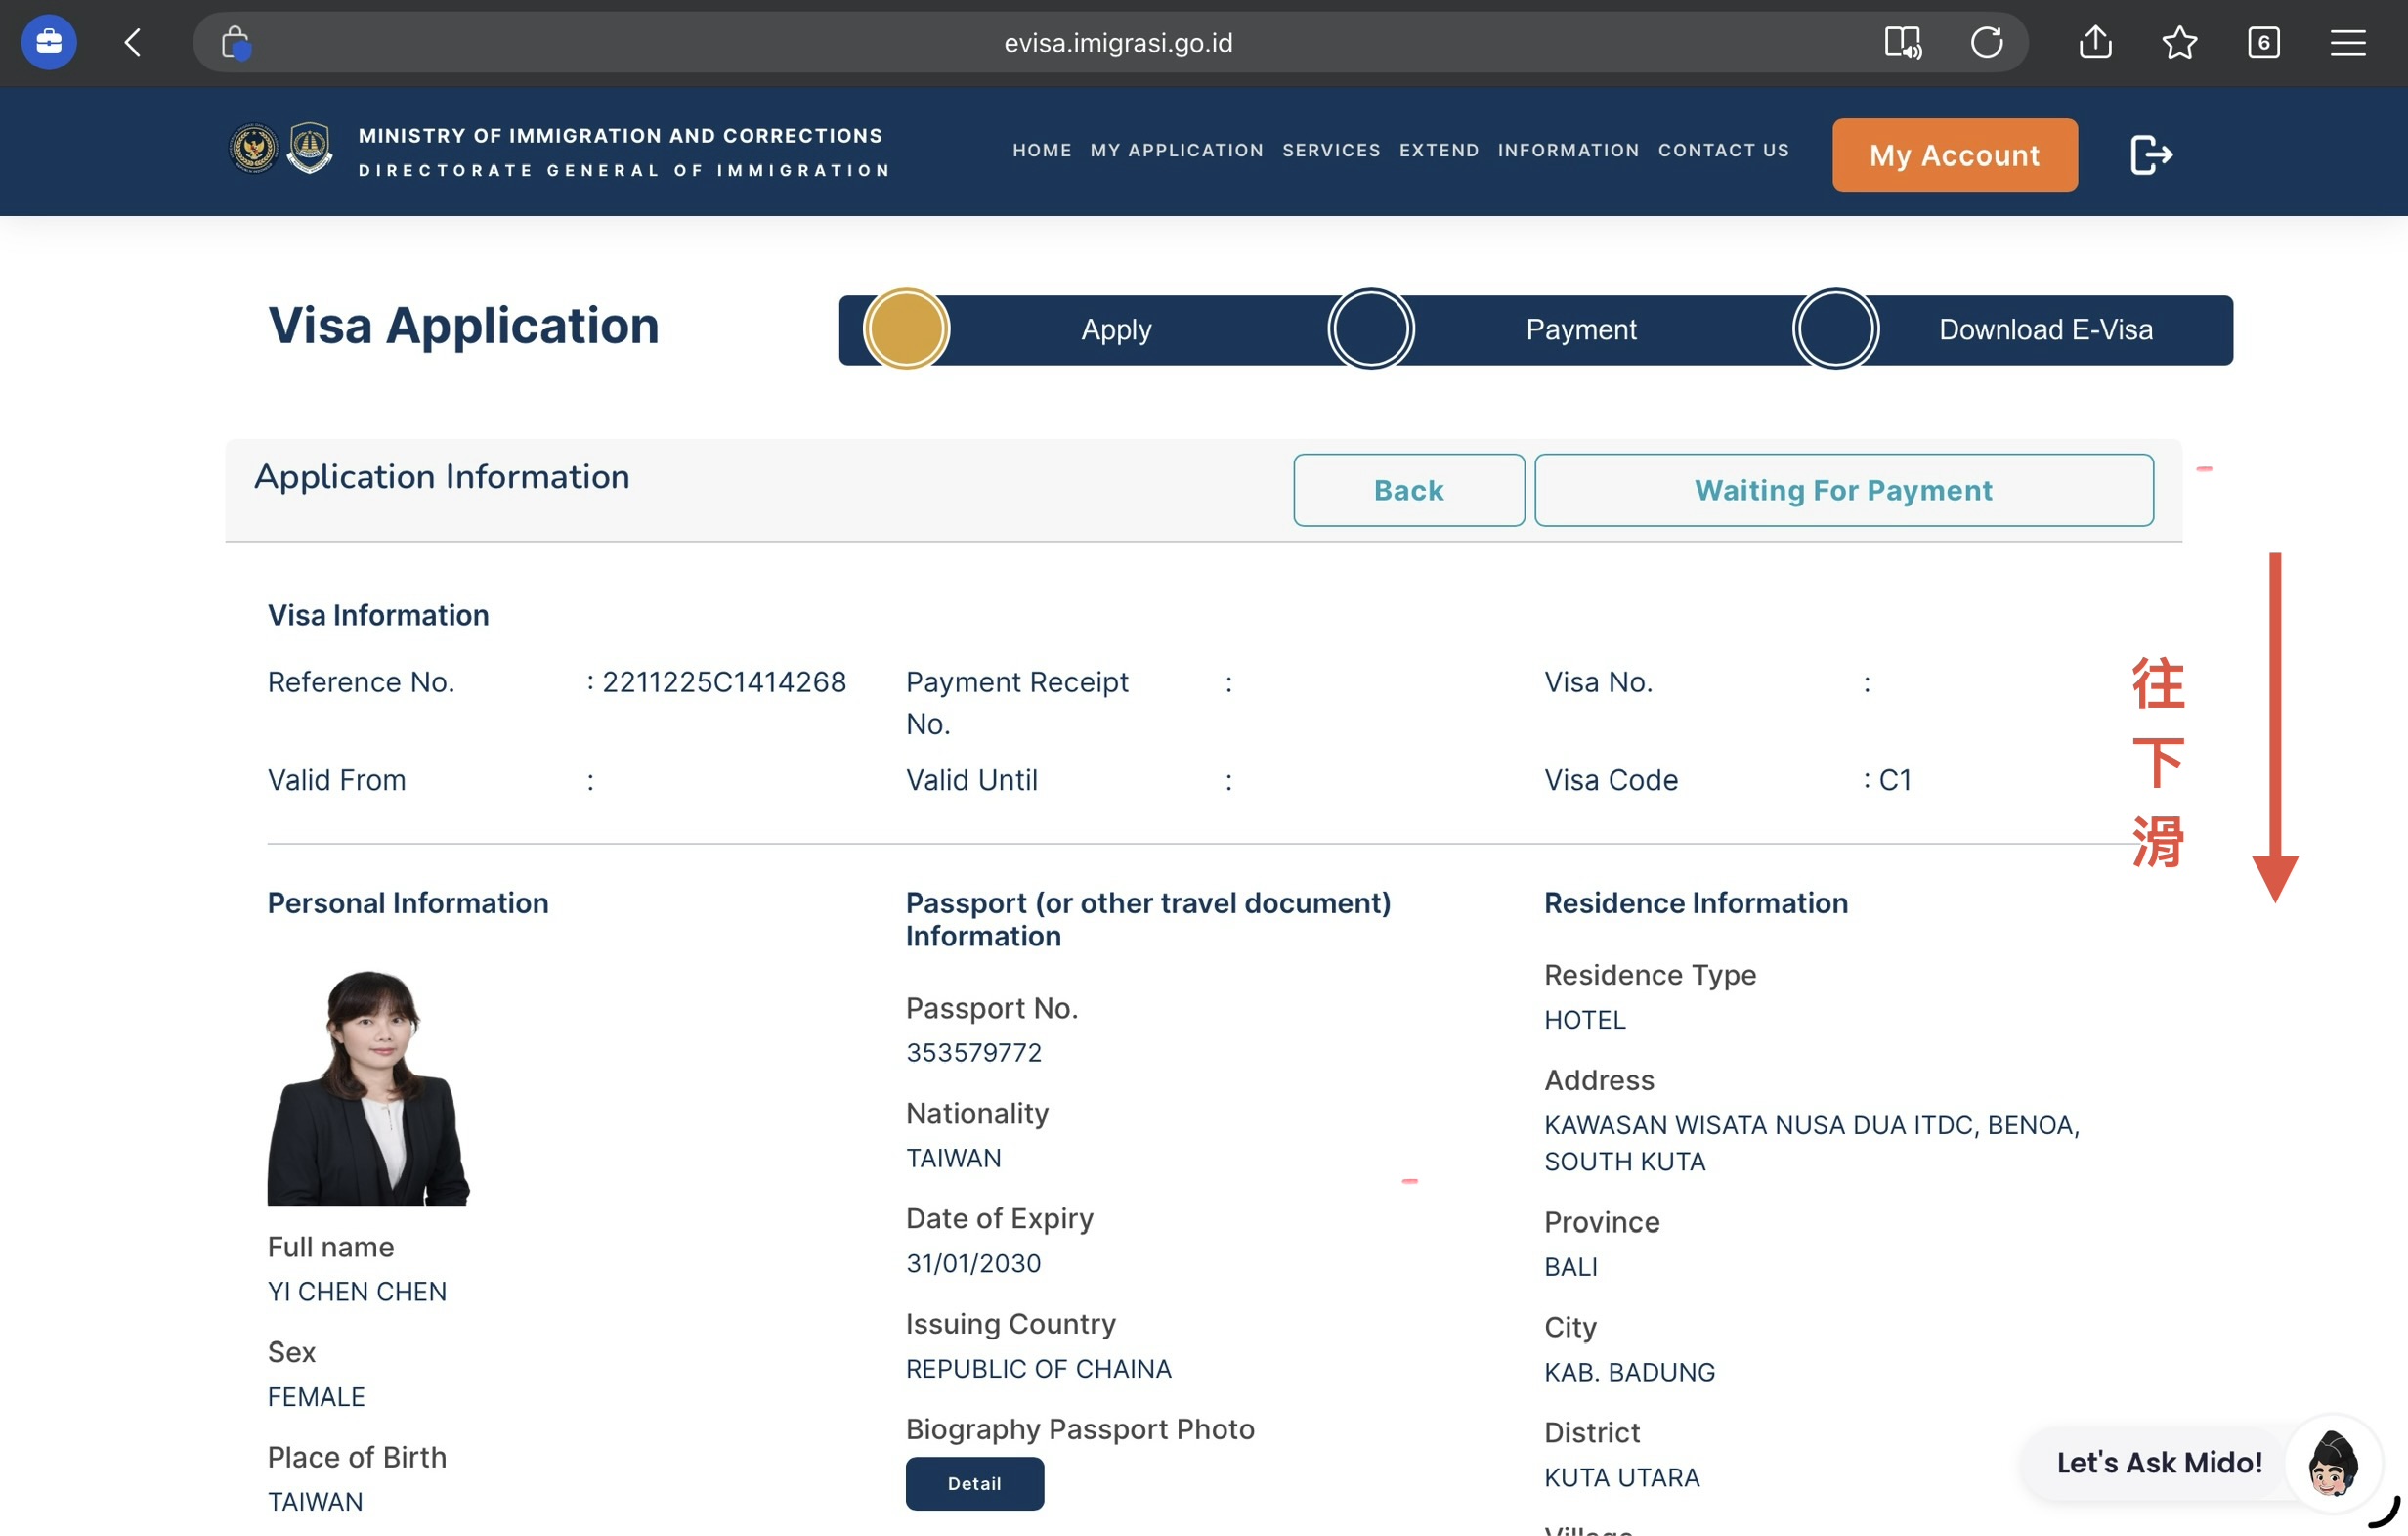Click the blue briefcase profile icon

tap(49, 42)
